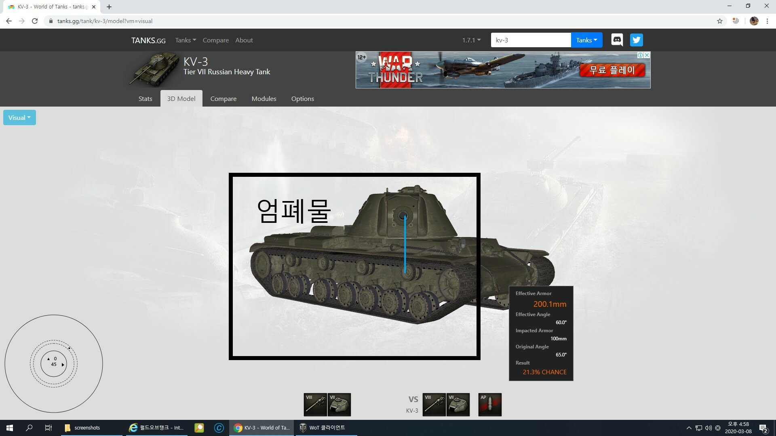Open the Twitter link icon

[637, 40]
